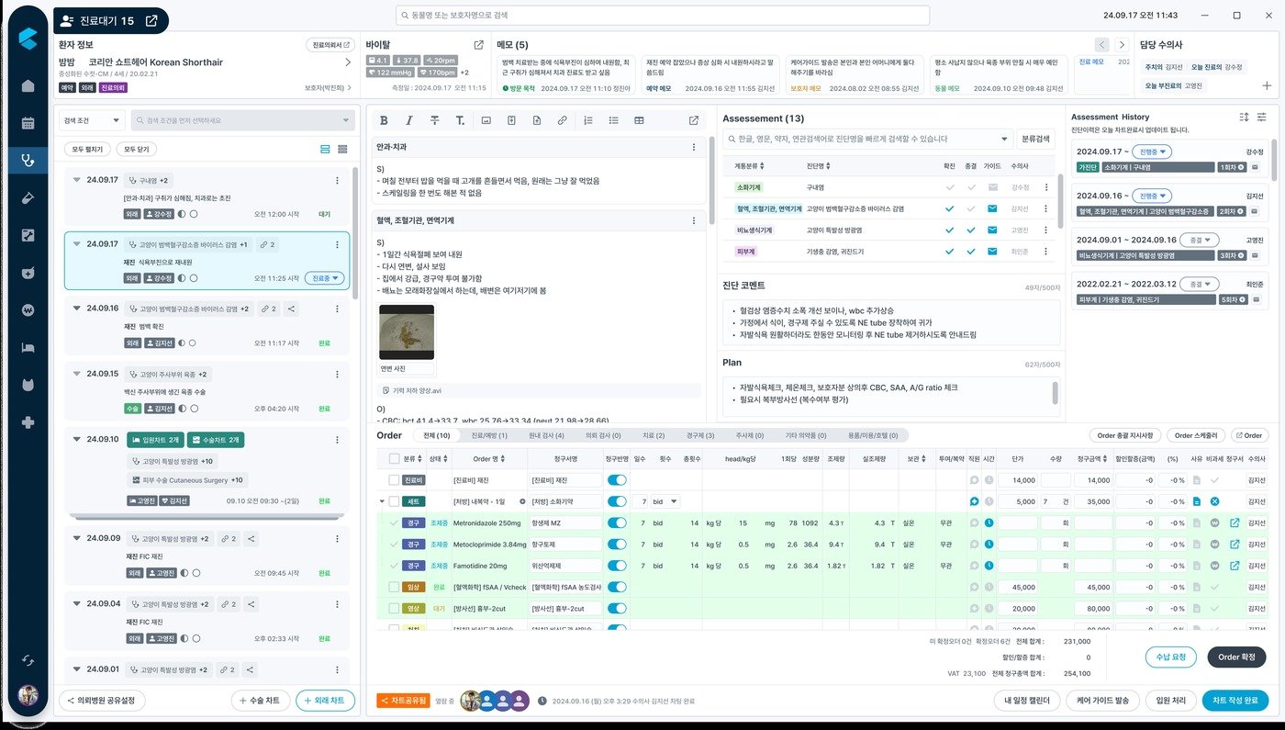1285x730 pixels.
Task: Click the 차트 작성 완료 button
Action: (x=1235, y=701)
